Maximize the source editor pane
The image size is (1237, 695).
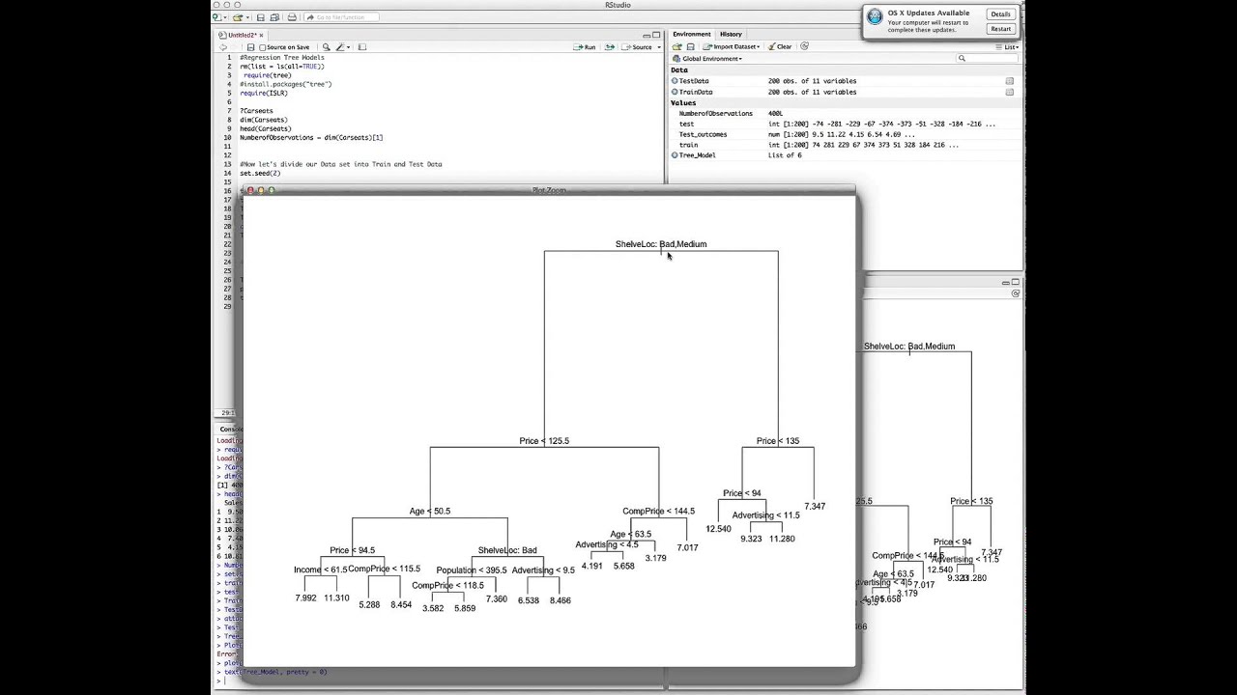tap(656, 35)
